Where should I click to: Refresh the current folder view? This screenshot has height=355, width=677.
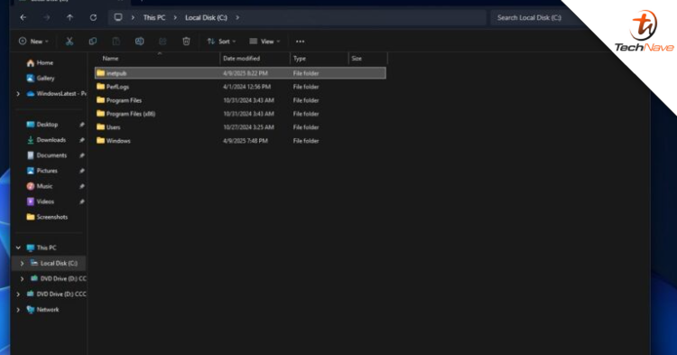[93, 18]
